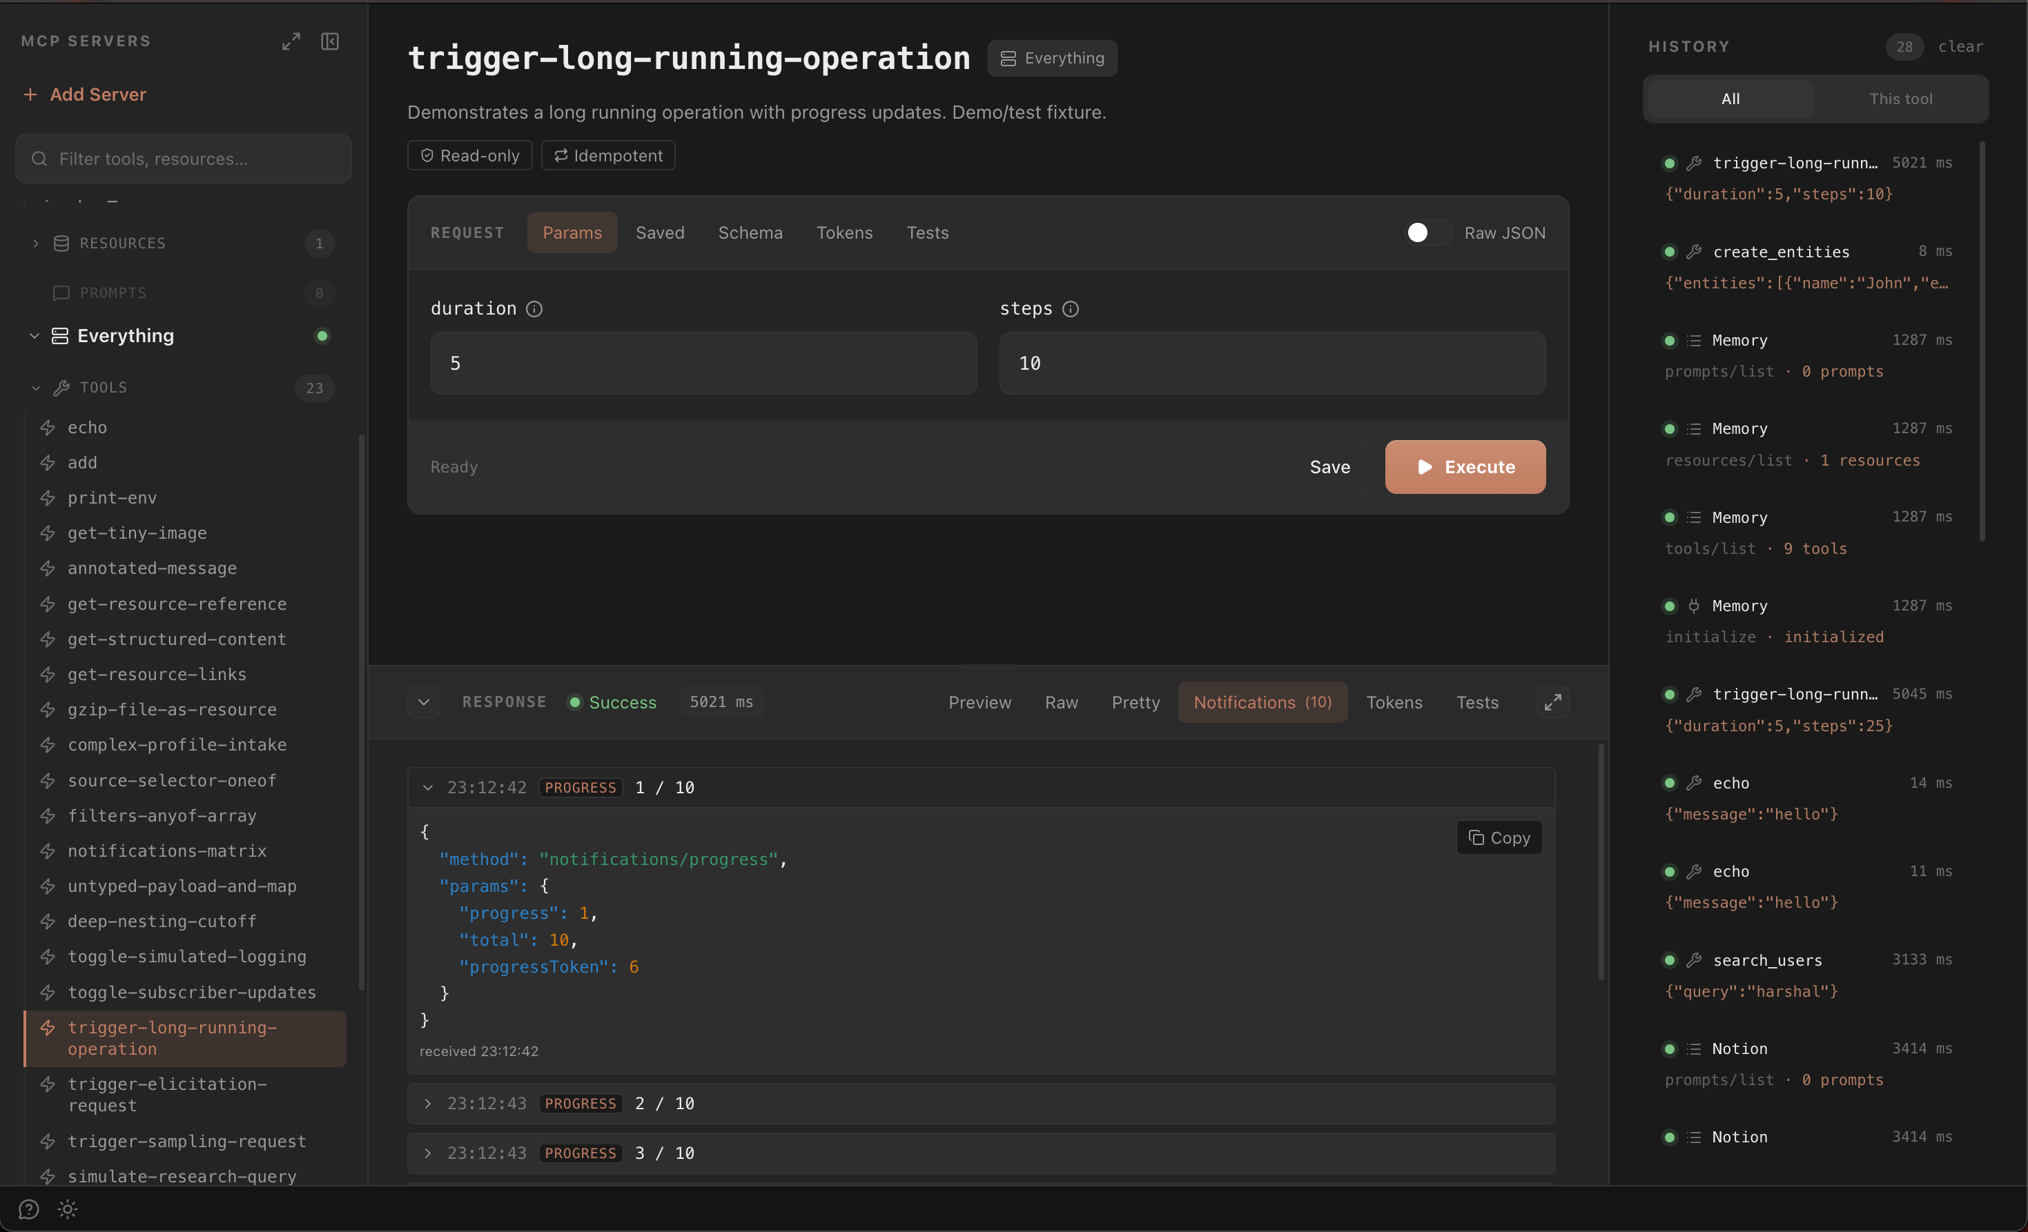Toggle light theme with the sun icon

pyautogui.click(x=68, y=1209)
